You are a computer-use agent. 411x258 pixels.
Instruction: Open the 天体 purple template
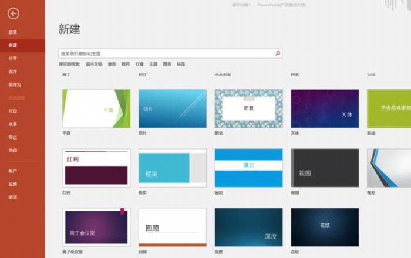pyautogui.click(x=325, y=108)
